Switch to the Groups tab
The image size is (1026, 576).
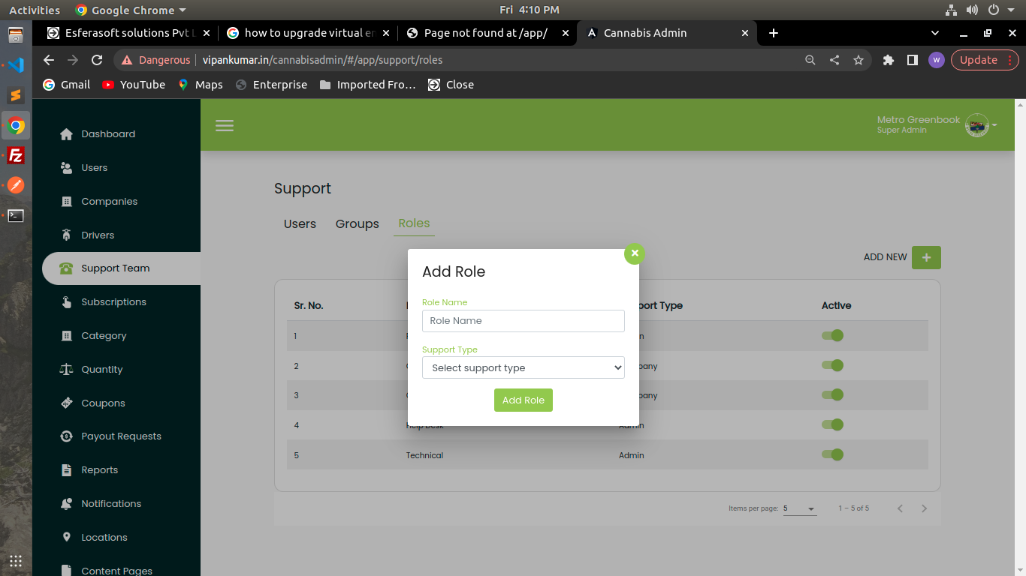pos(357,223)
